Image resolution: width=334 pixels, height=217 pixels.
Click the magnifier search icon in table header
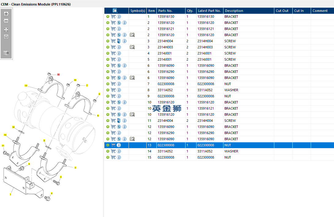[115, 11]
